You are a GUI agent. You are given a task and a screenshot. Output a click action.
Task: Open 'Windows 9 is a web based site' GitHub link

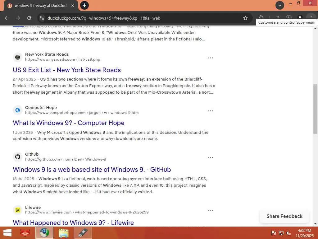[92, 170]
